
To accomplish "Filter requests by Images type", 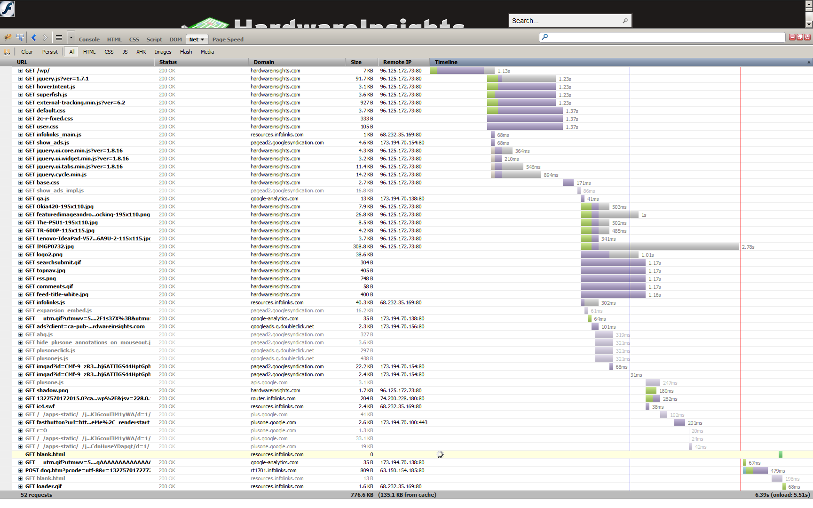I will pos(163,52).
